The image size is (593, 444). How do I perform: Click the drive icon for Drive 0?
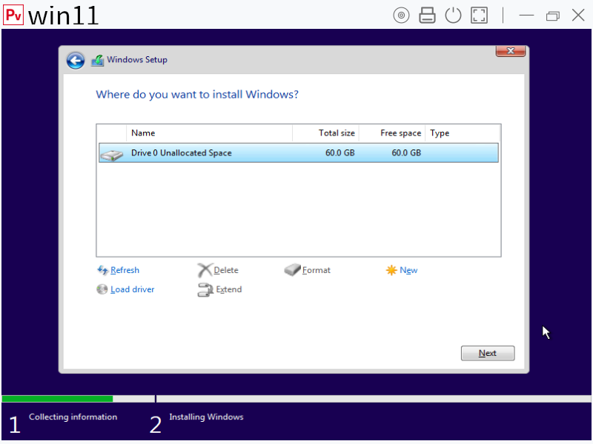pos(112,155)
